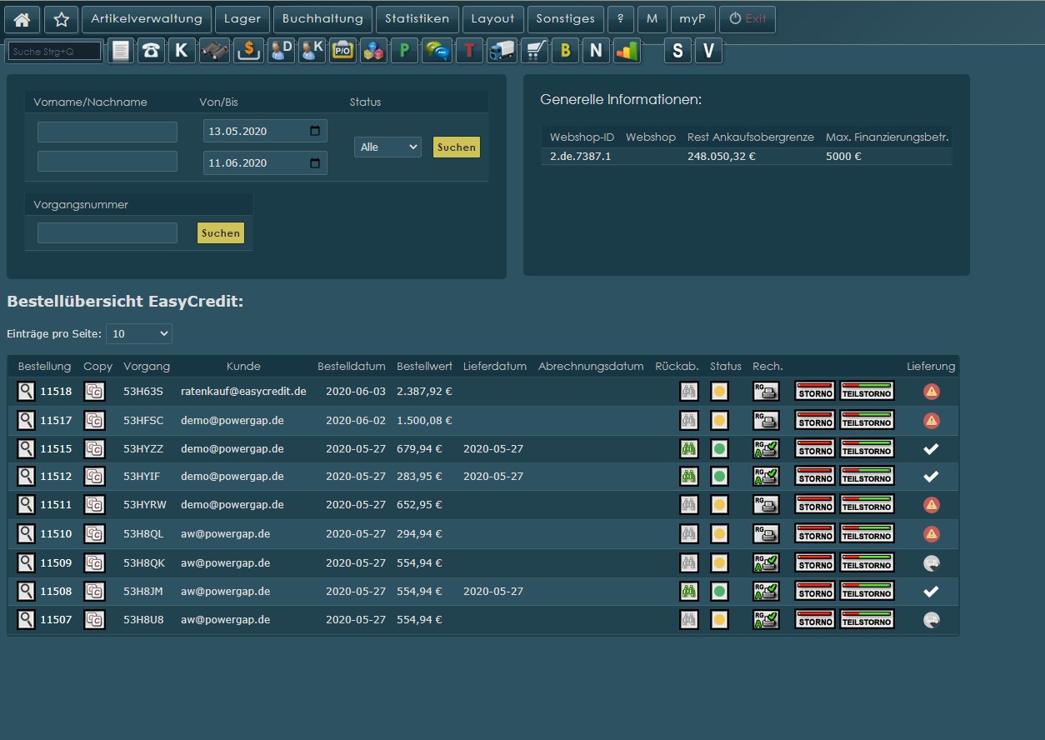The width and height of the screenshot is (1045, 740).
Task: Click the delivery truck icon
Action: coord(502,51)
